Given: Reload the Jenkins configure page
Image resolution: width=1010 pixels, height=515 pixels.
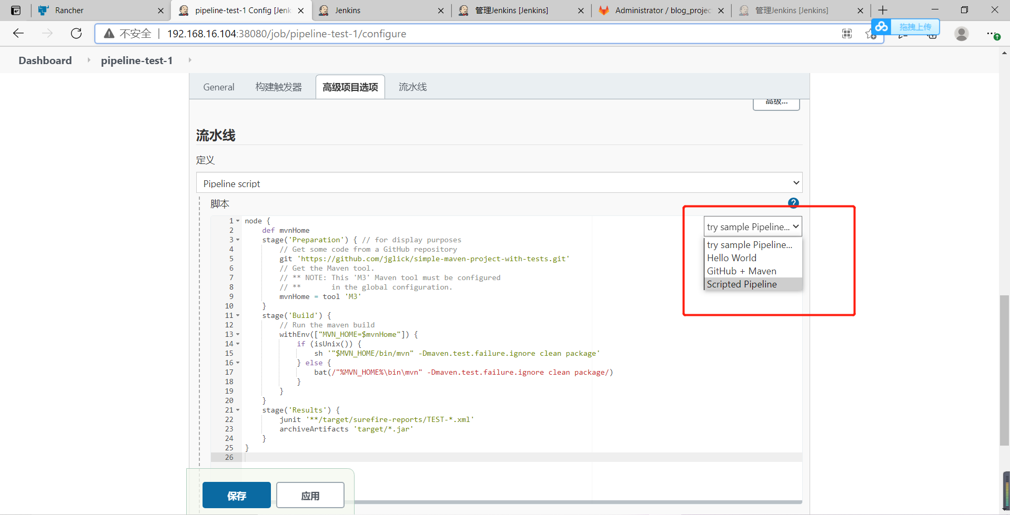Looking at the screenshot, I should pos(76,34).
